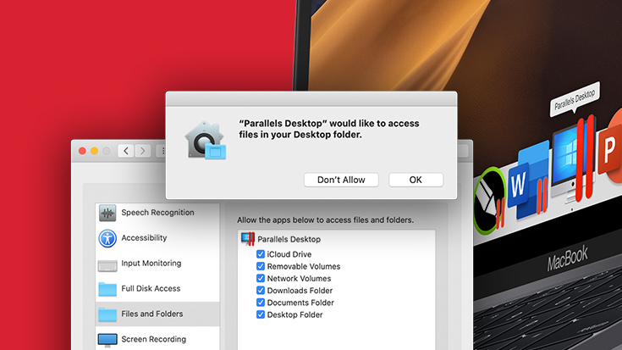Click the Screen Recording monitor icon
Viewport: 622px width, 350px height.
(x=107, y=340)
